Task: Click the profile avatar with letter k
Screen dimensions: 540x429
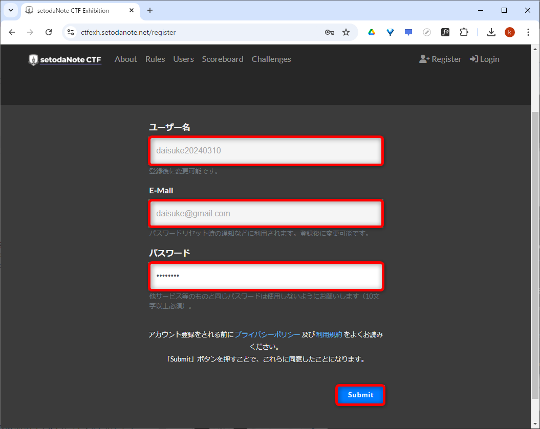Action: coord(509,32)
